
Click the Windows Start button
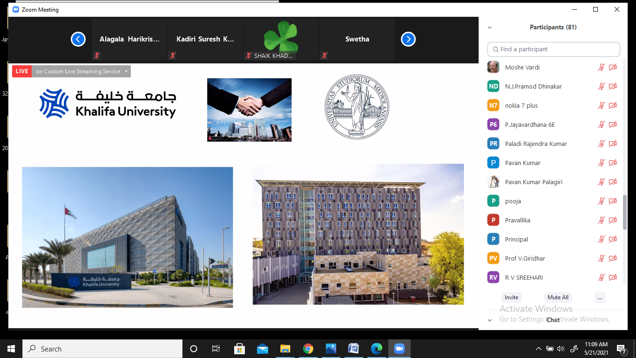pyautogui.click(x=11, y=349)
